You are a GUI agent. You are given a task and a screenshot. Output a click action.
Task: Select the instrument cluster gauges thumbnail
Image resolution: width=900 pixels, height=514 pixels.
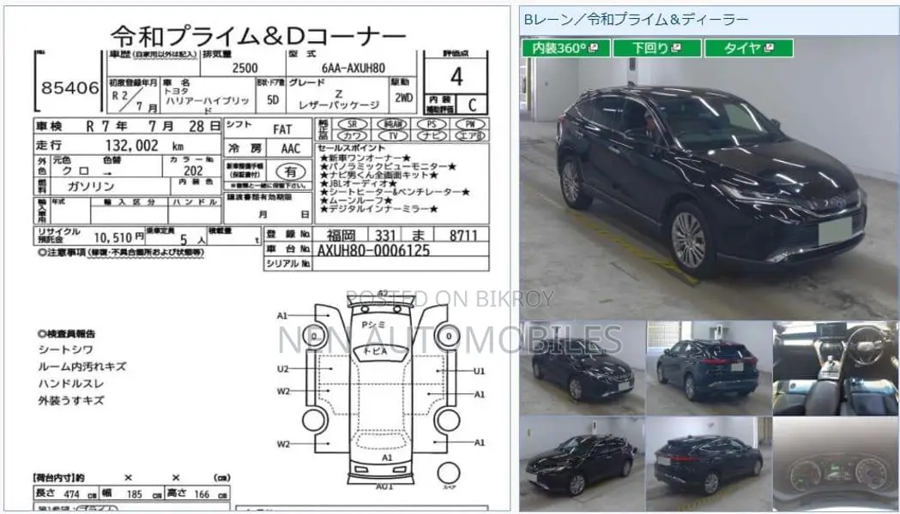click(835, 463)
